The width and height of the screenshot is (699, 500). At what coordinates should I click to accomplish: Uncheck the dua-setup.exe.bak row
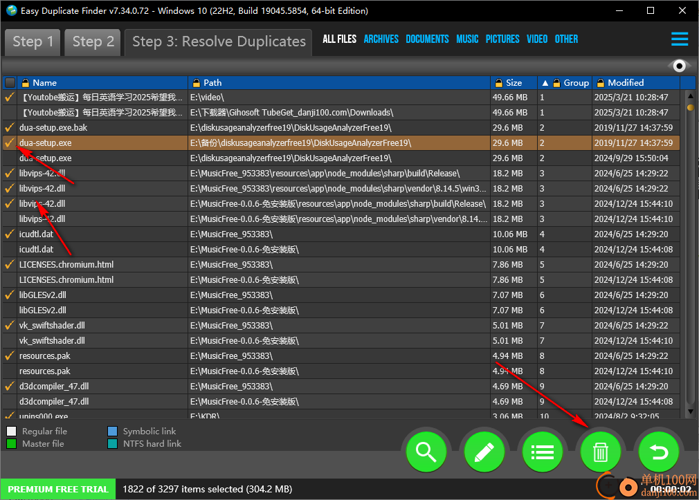pos(10,127)
